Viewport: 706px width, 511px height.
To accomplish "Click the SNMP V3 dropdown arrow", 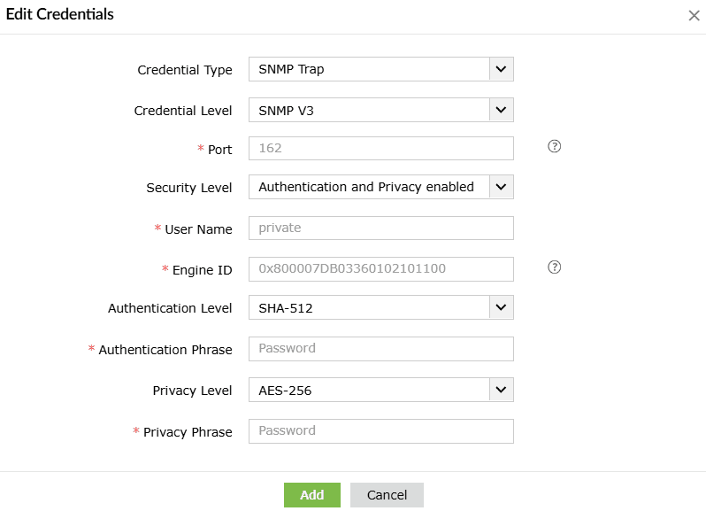I will 501,110.
